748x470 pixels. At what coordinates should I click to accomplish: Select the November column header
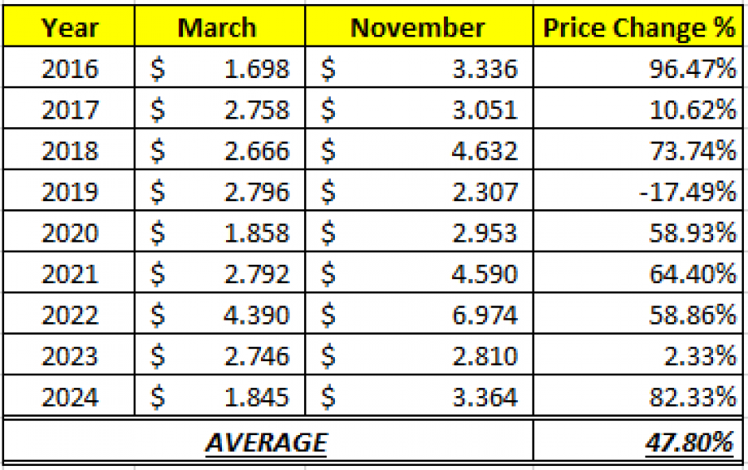(x=417, y=27)
